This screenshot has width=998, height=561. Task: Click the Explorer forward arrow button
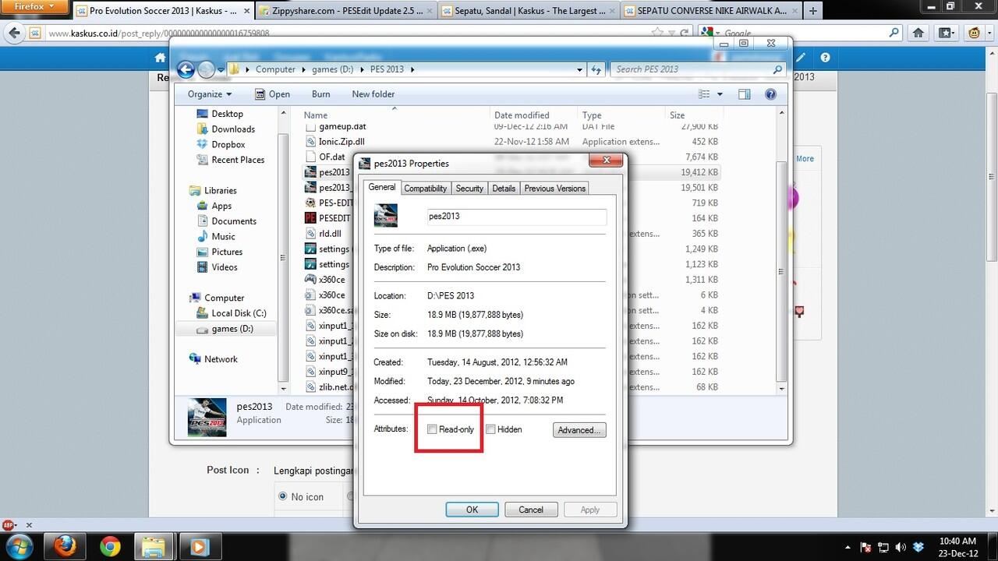pyautogui.click(x=206, y=69)
